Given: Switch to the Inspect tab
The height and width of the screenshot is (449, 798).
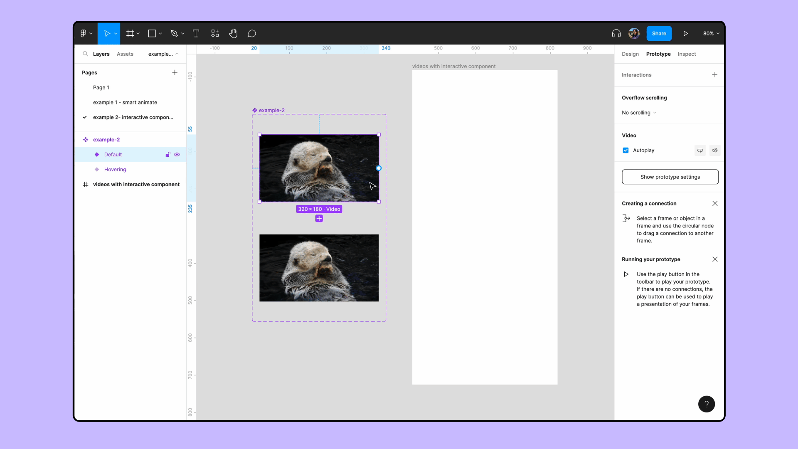Looking at the screenshot, I should [x=687, y=54].
